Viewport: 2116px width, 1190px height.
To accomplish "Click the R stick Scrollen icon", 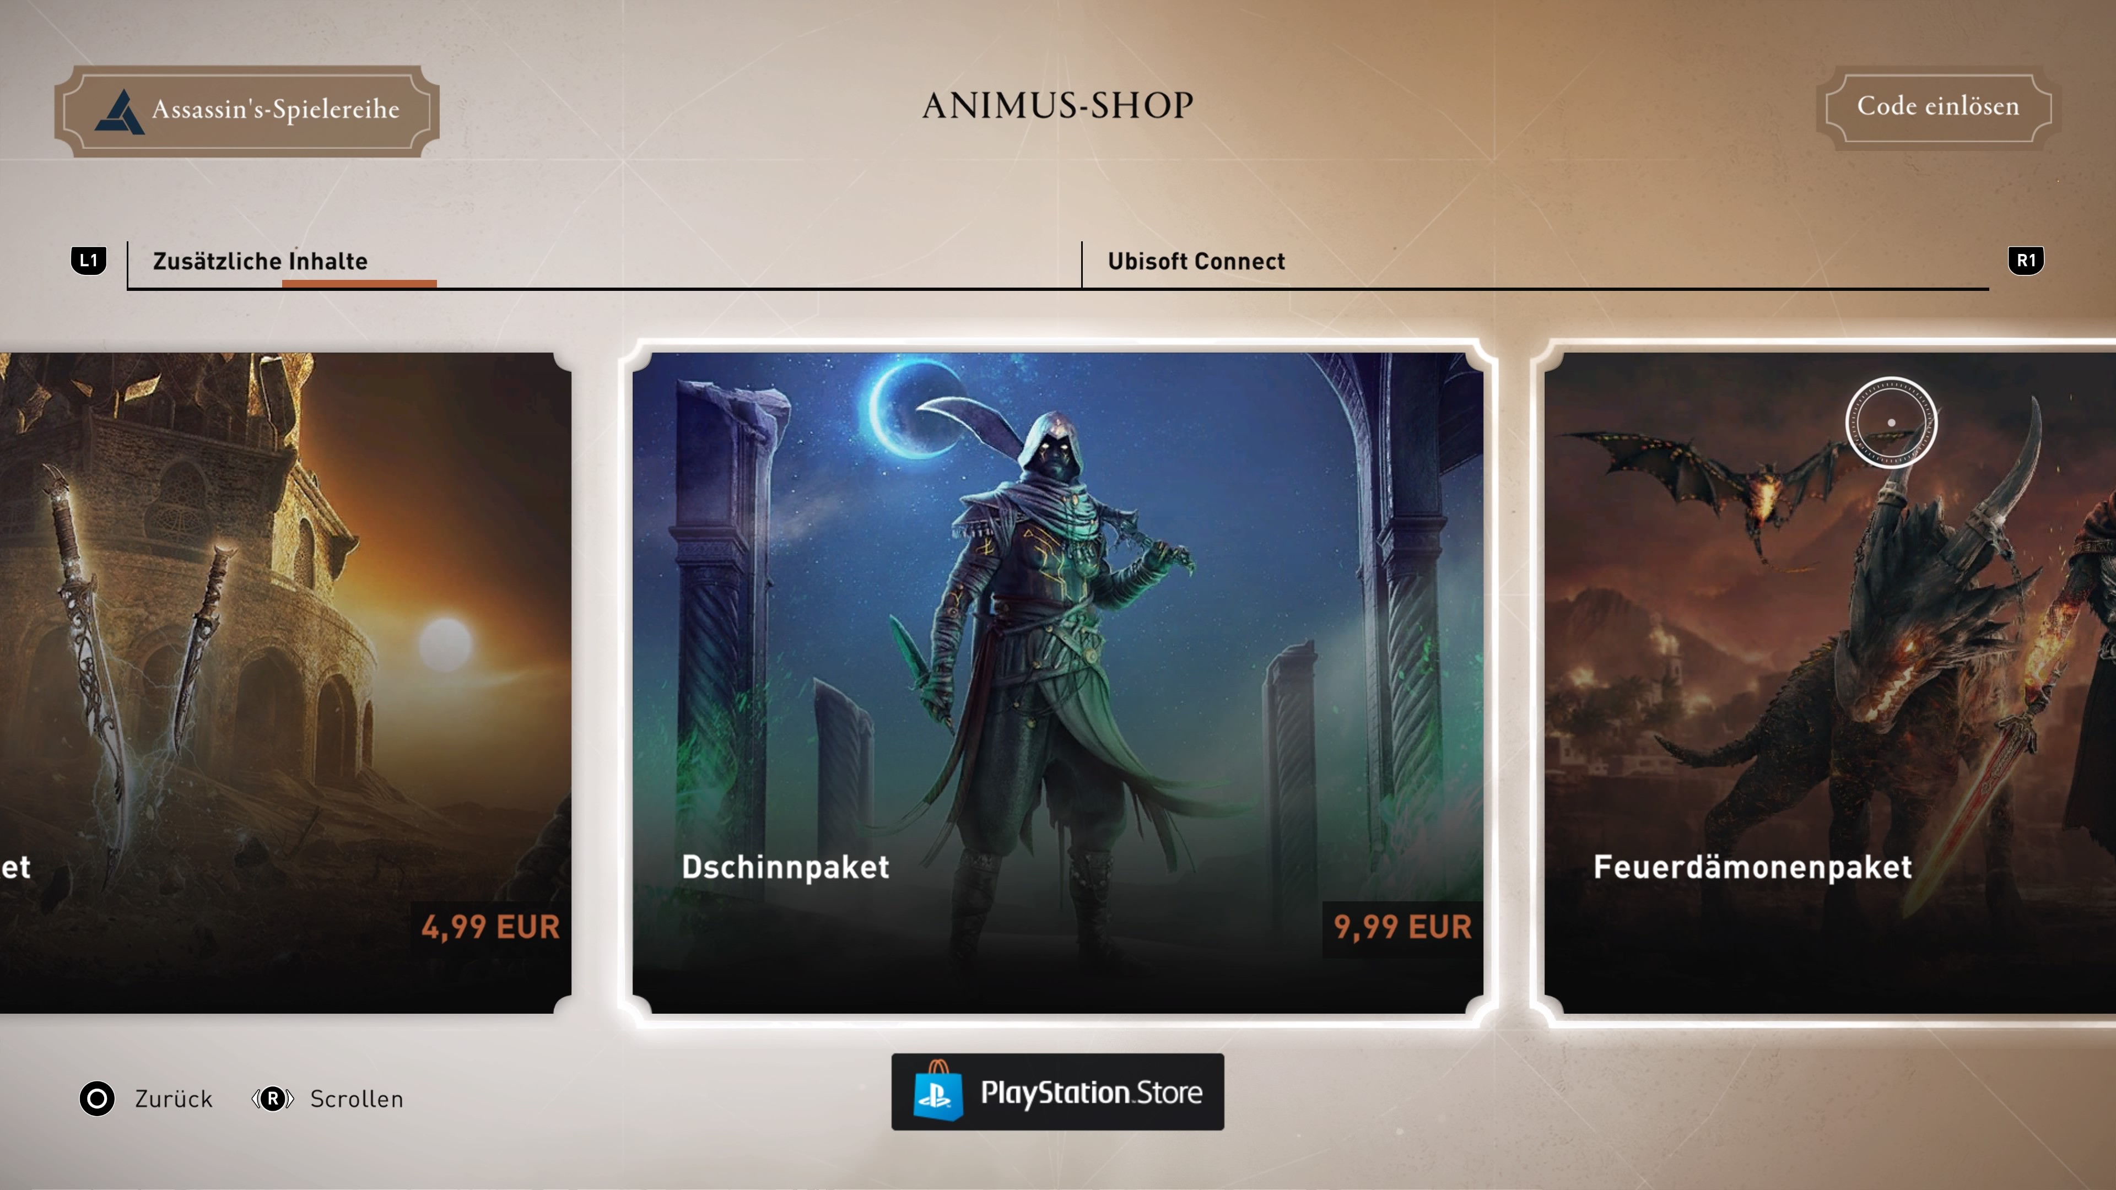I will point(273,1098).
